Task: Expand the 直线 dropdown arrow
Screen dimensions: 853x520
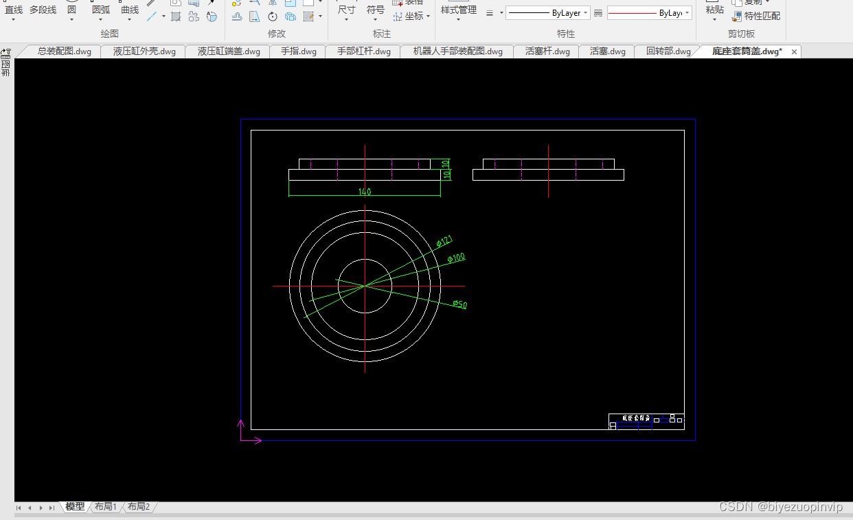Action: click(14, 19)
